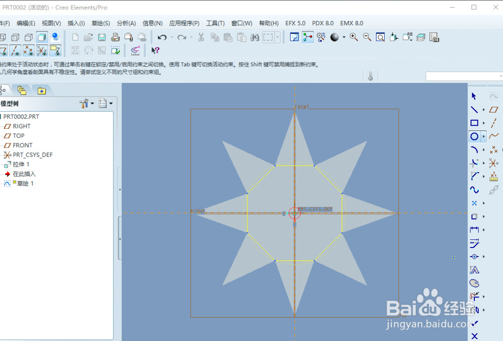The height and width of the screenshot is (341, 503).
Task: Open the sketcher Palette
Action: coord(474,283)
